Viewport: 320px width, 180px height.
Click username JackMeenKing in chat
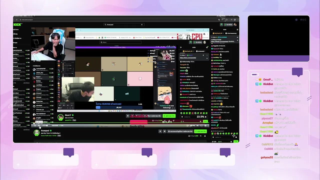(x=217, y=60)
